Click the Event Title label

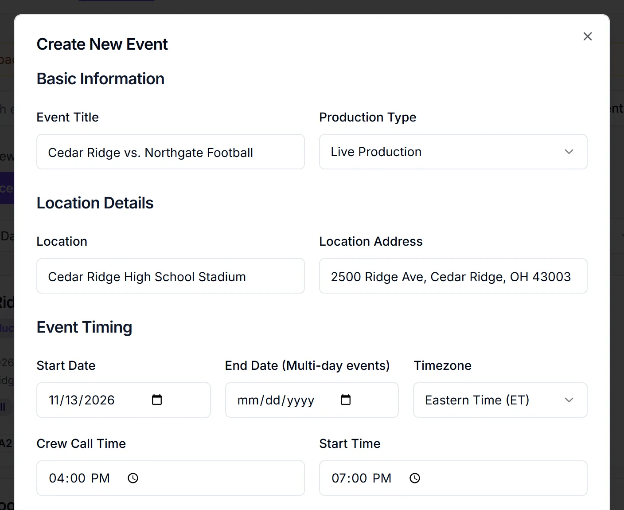(x=68, y=117)
